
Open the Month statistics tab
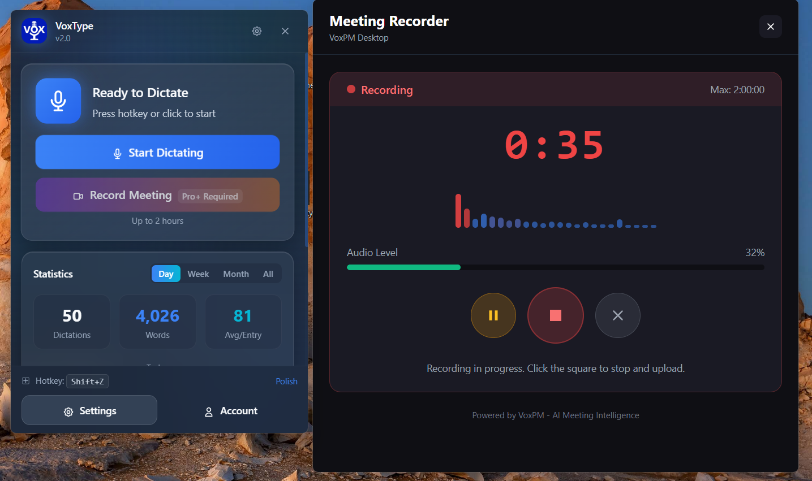[x=235, y=274]
